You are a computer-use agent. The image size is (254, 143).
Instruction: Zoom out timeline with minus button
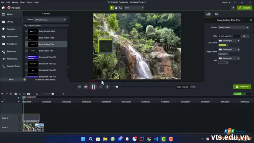[x=42, y=94]
